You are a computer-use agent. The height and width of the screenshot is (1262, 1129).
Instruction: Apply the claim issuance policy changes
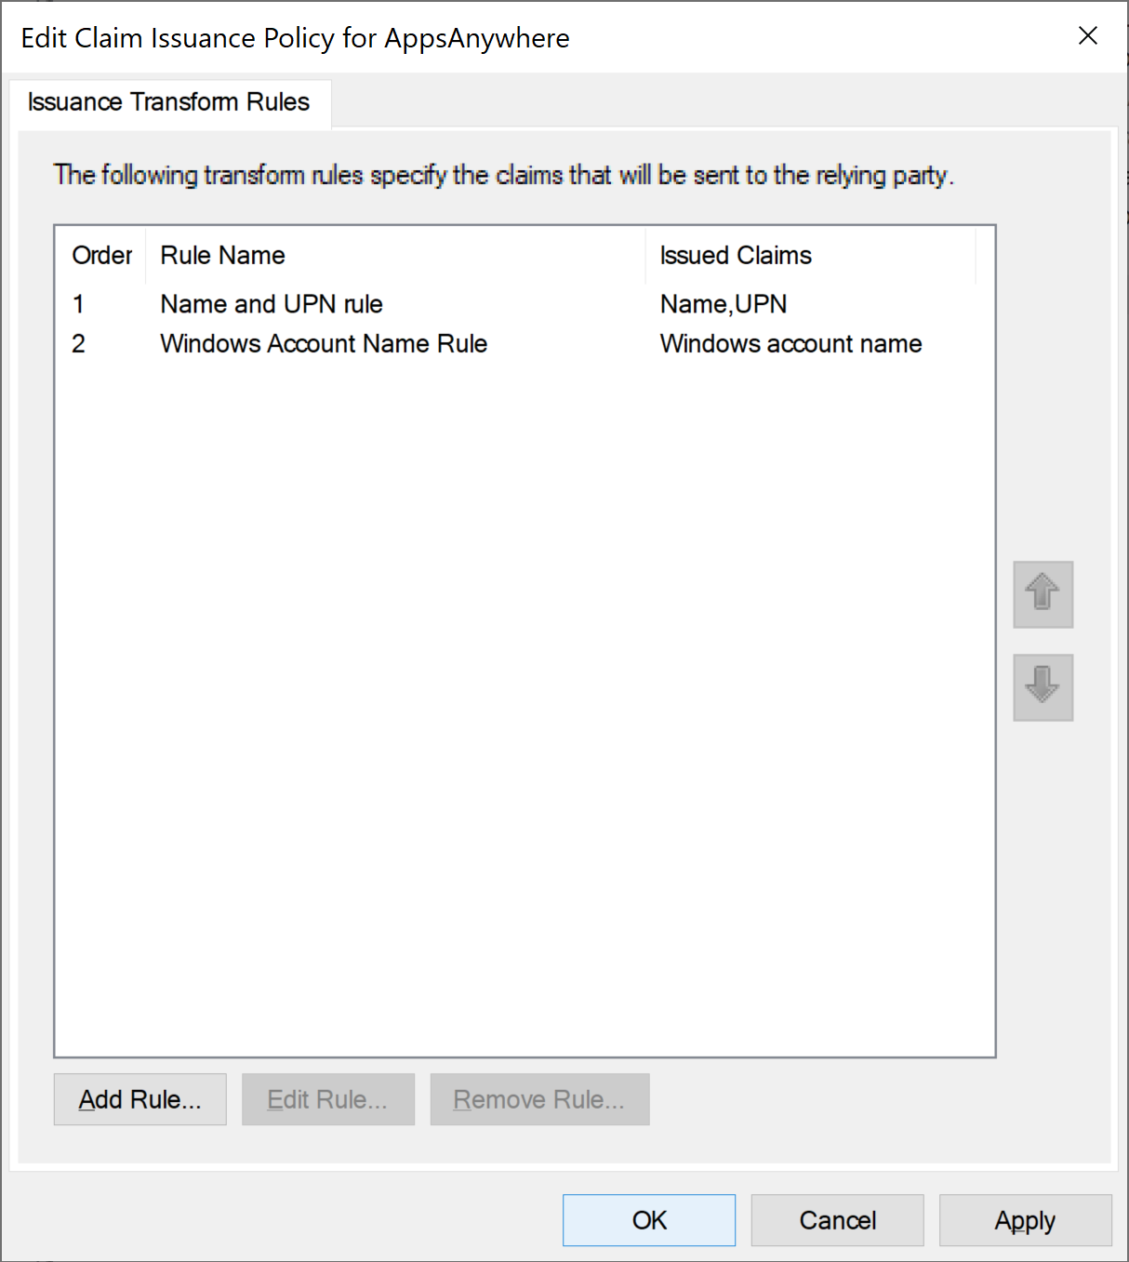coord(1025,1220)
